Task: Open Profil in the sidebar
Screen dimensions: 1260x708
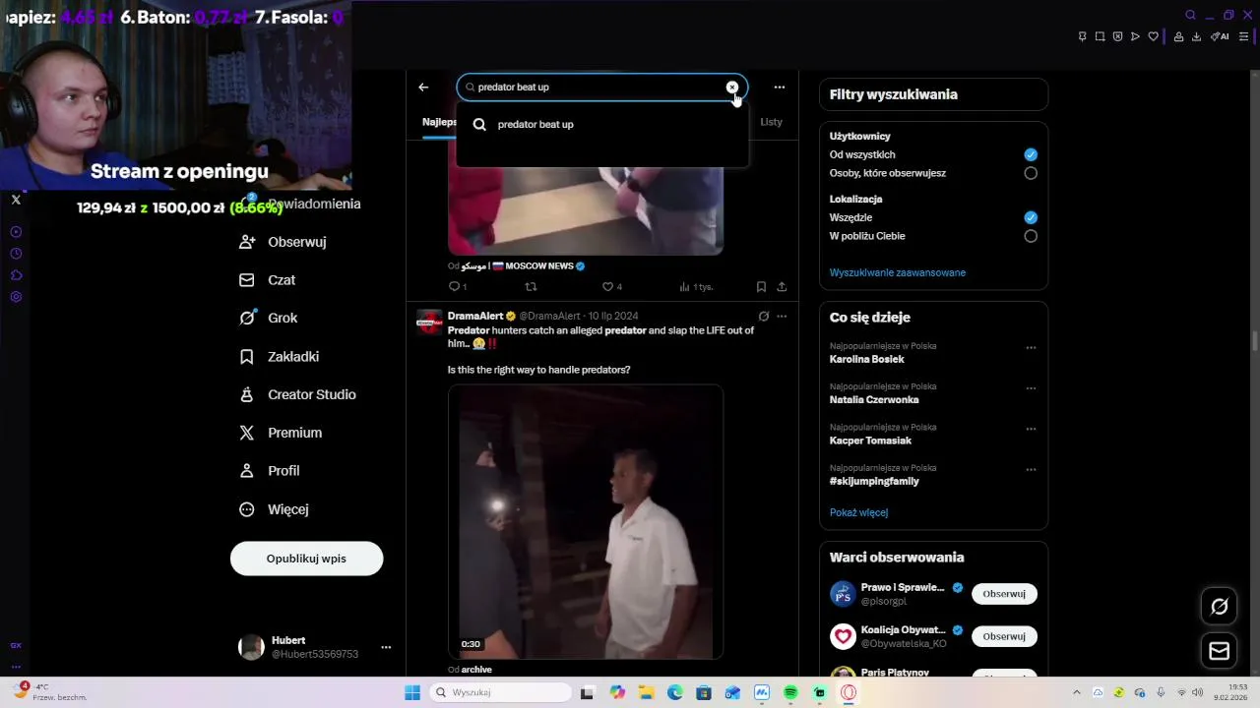Action: (x=270, y=471)
